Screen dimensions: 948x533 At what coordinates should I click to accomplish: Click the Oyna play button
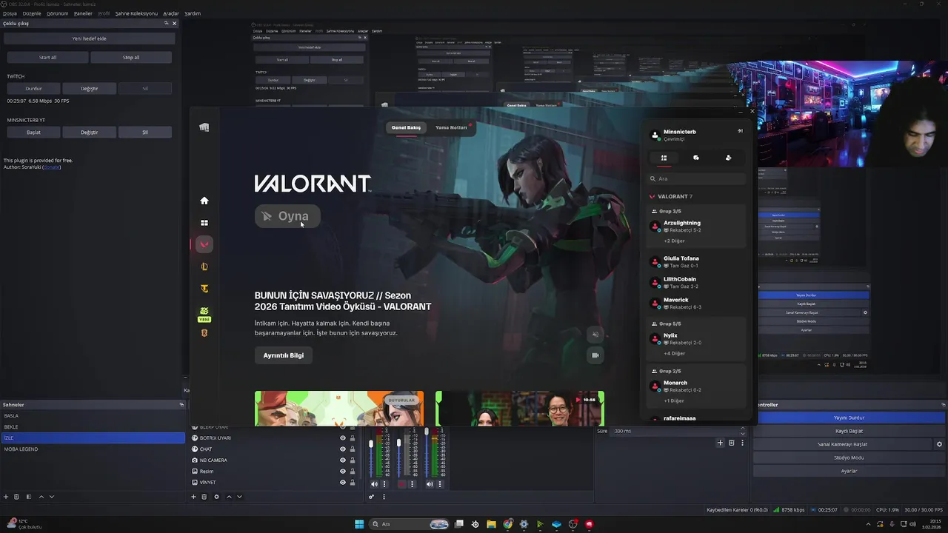coord(287,216)
